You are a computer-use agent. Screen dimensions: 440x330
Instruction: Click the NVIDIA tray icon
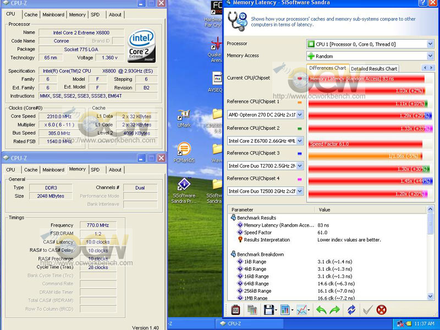coord(408,324)
